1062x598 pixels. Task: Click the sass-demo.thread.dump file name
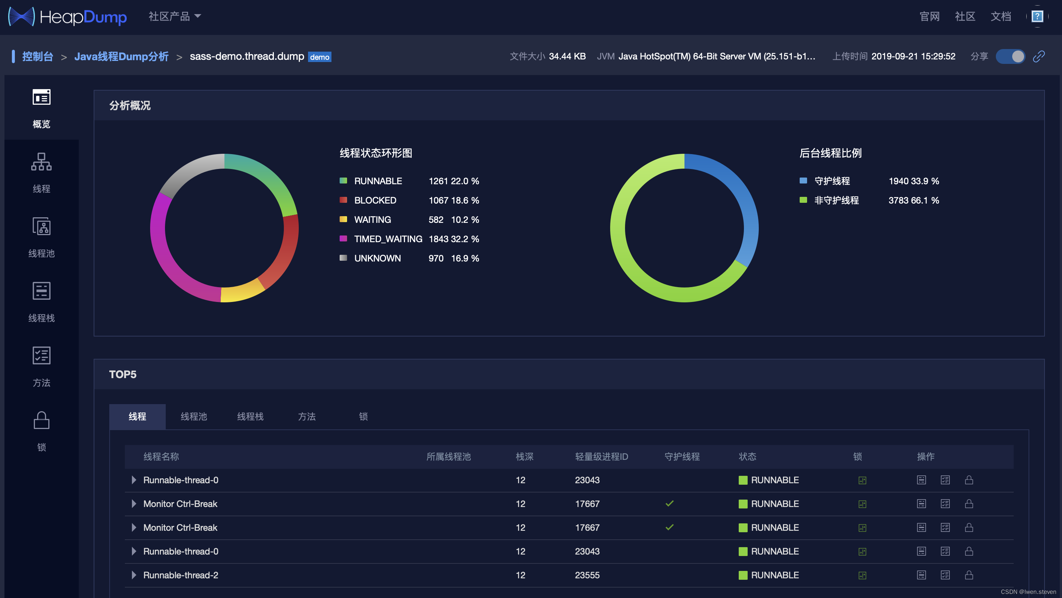point(247,56)
